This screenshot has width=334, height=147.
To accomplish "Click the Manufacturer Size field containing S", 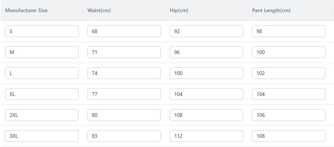I will [x=42, y=31].
